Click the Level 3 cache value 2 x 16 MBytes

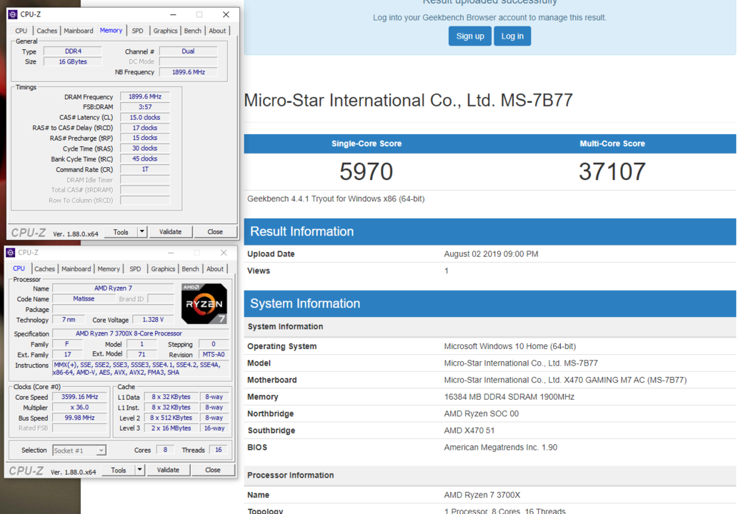tap(171, 428)
